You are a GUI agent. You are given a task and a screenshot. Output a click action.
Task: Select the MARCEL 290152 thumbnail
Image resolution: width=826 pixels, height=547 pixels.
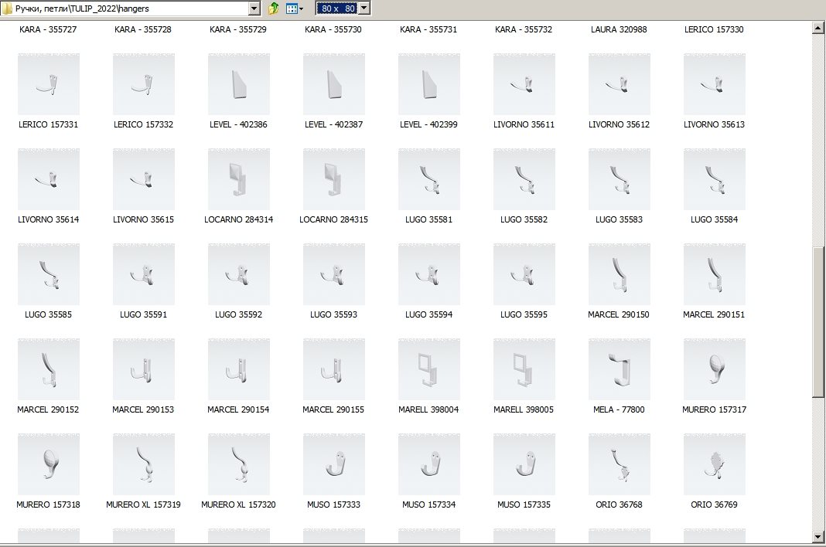click(49, 369)
